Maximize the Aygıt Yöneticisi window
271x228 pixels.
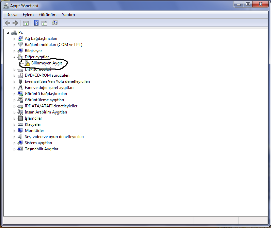click(248, 4)
